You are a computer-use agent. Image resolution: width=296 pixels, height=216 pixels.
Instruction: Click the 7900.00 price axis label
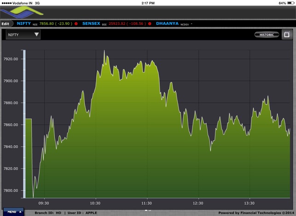click(11, 81)
